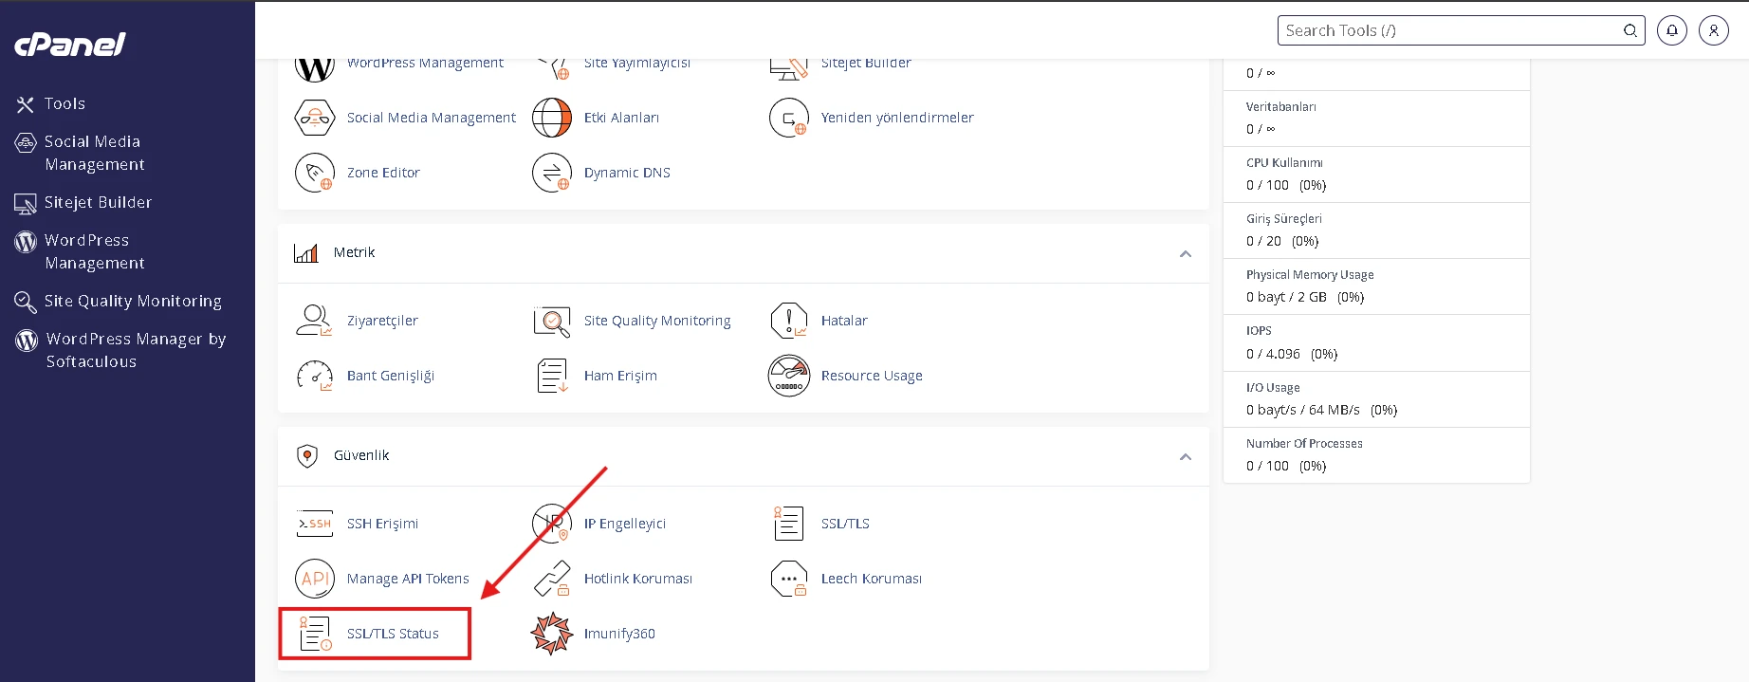Click the Bant Genişliği icon
This screenshot has height=682, width=1749.
click(315, 376)
